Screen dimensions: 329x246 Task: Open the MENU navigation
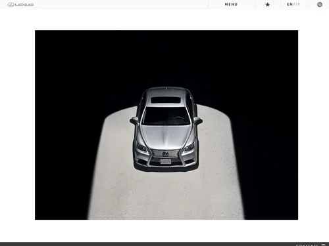coord(231,5)
